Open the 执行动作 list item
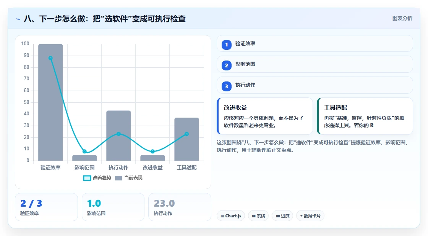This screenshot has height=236, width=428. point(315,85)
